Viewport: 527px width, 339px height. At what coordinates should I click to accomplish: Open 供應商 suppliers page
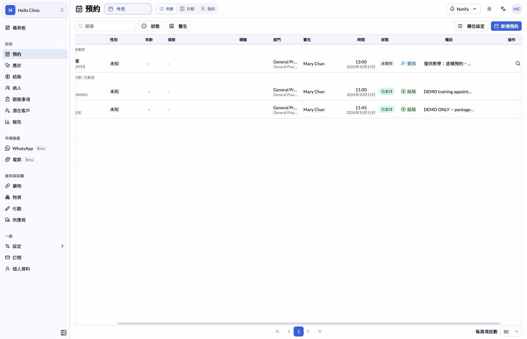point(35,220)
